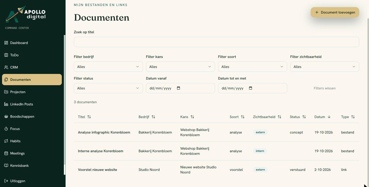Sort by Bedrijf using arrows icon
The image size is (369, 187).
point(153,117)
